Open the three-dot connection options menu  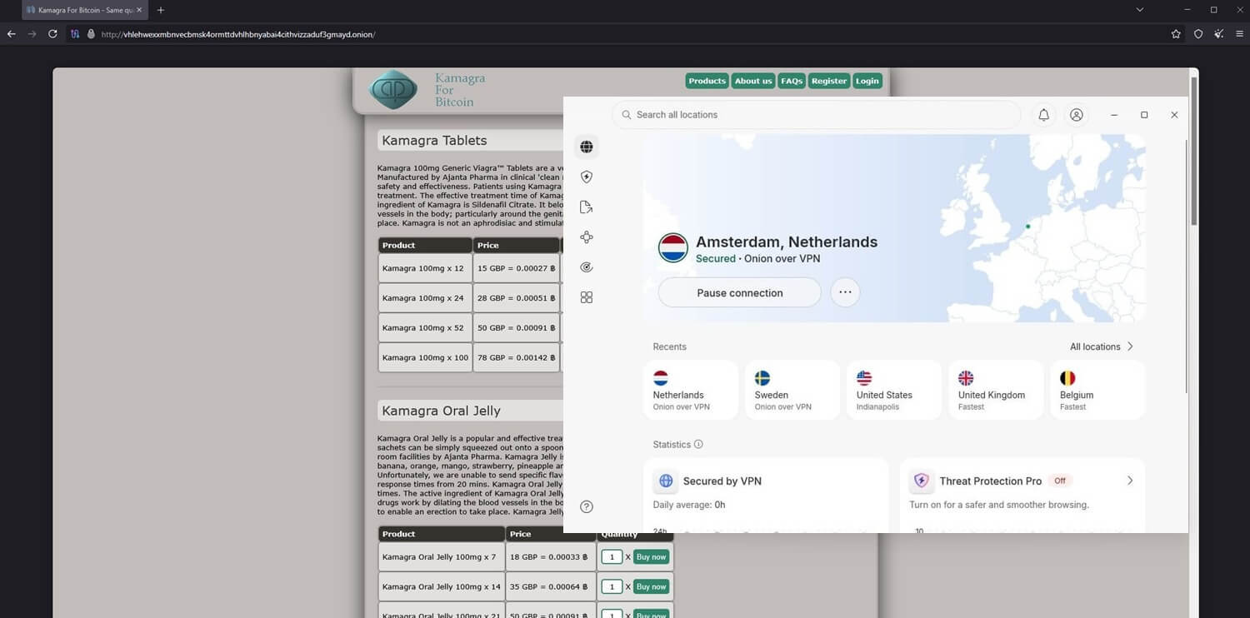845,293
